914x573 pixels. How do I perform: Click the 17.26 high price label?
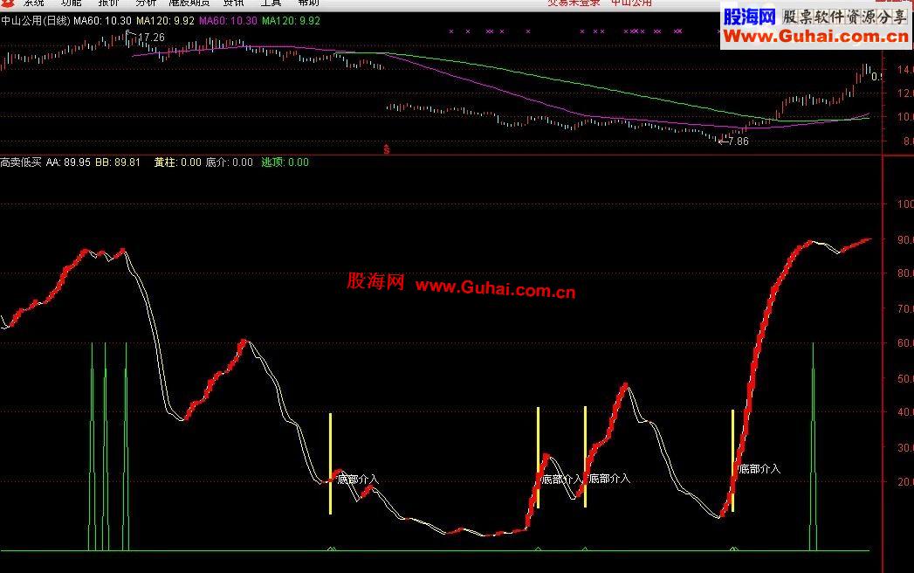click(x=152, y=38)
